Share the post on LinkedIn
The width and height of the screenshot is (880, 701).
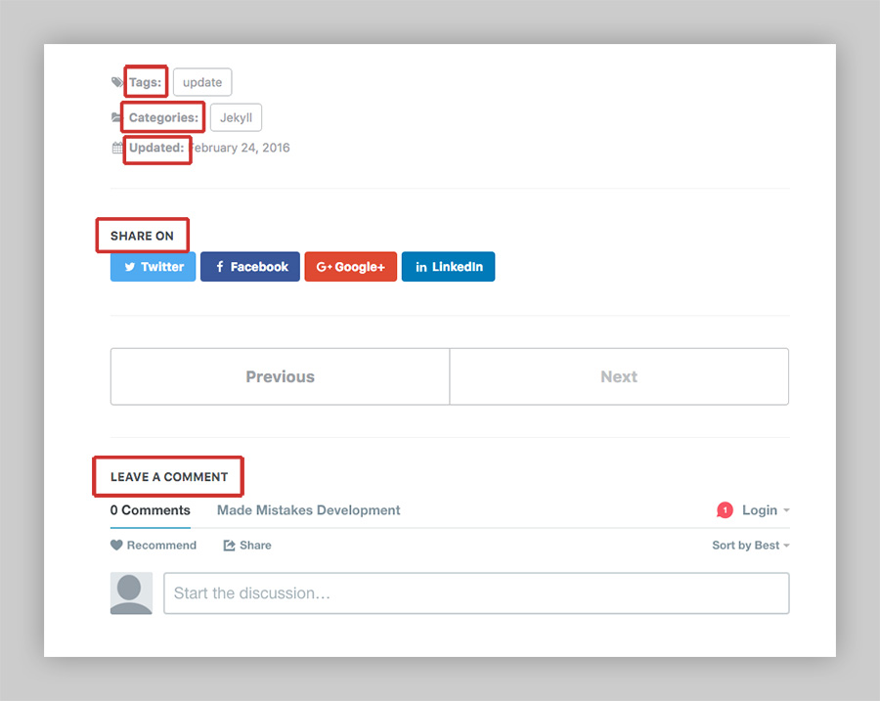pos(448,267)
